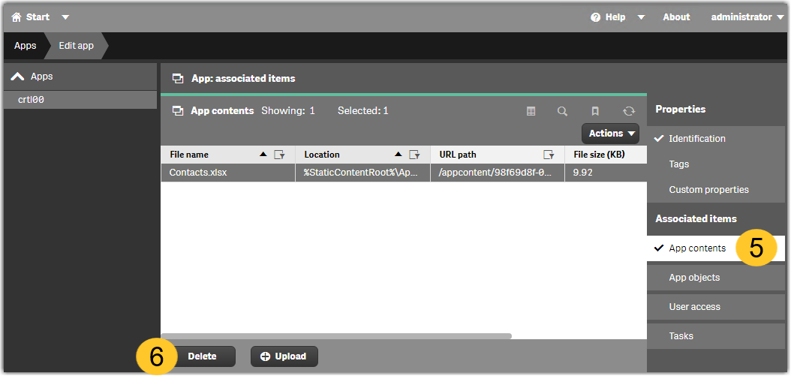This screenshot has width=791, height=376.
Task: Click the Start home icon
Action: click(x=17, y=17)
